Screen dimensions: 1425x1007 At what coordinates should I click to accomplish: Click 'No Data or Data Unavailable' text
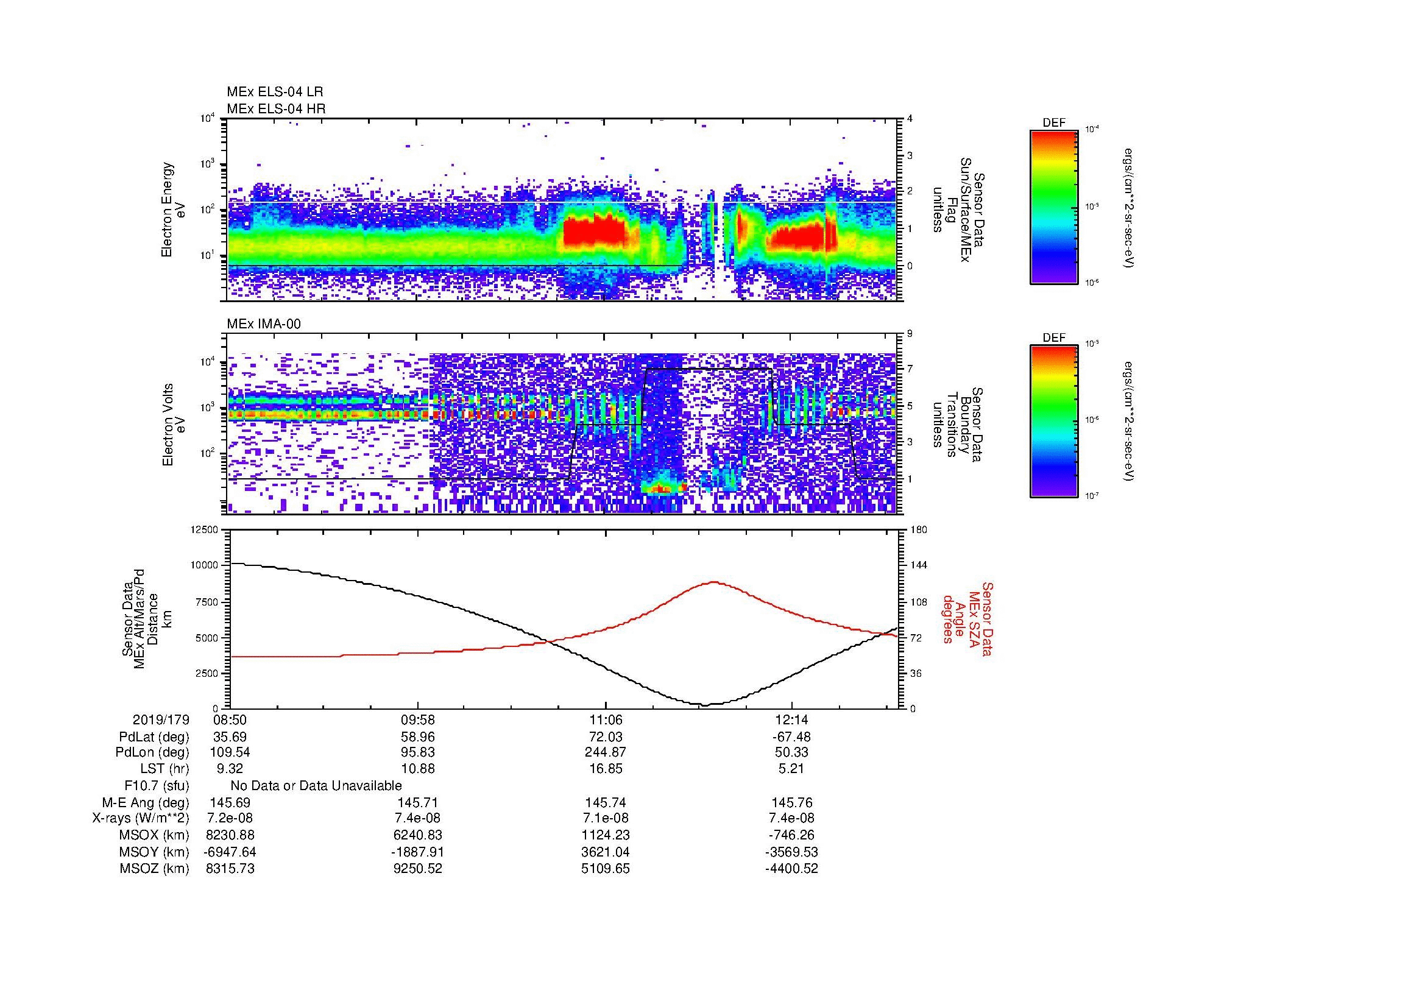pyautogui.click(x=316, y=786)
